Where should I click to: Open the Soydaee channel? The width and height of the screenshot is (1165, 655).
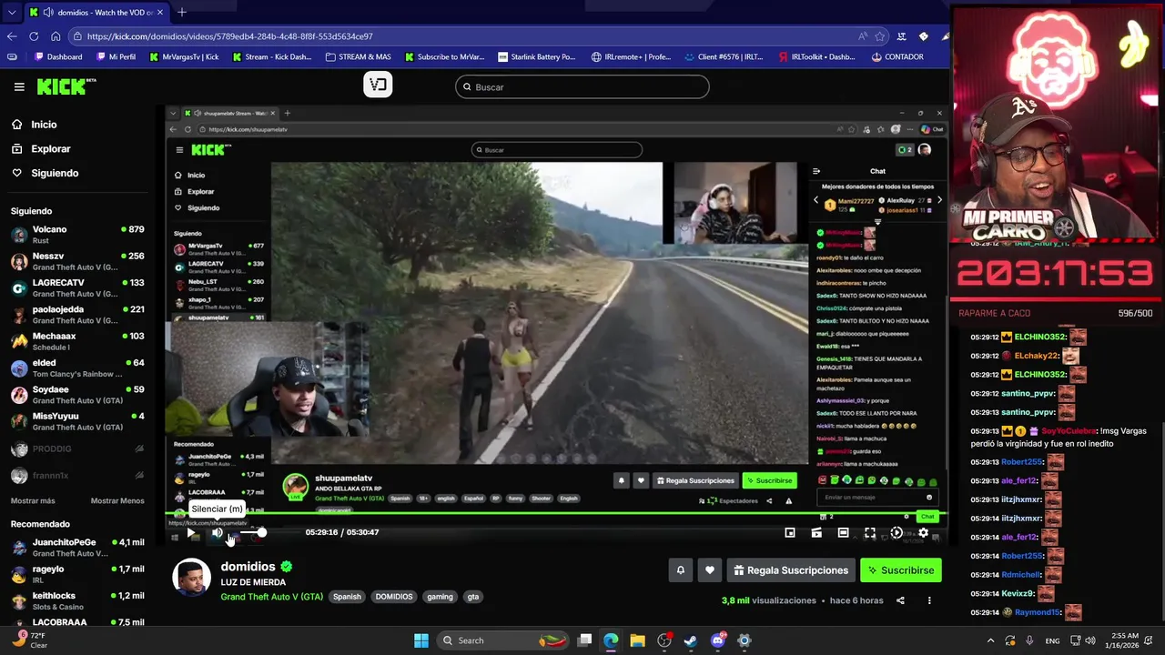click(x=77, y=395)
